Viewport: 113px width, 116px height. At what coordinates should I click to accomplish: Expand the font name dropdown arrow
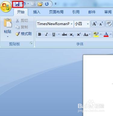(x=72, y=24)
